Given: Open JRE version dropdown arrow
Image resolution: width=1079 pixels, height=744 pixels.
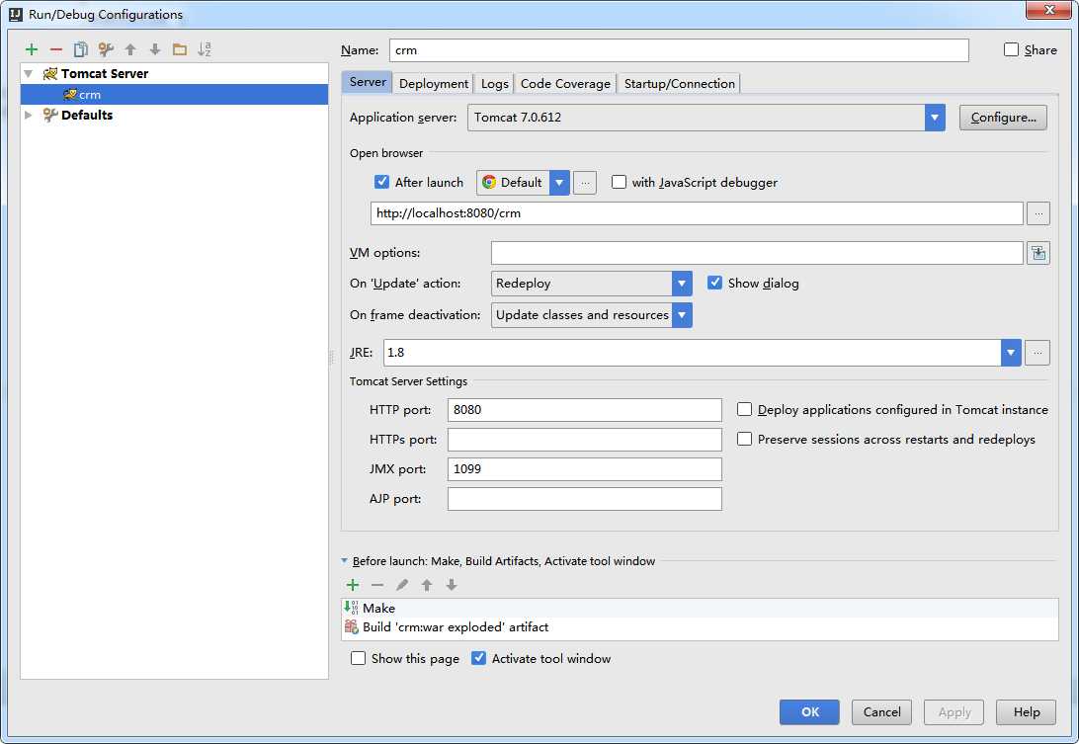Looking at the screenshot, I should (1011, 353).
